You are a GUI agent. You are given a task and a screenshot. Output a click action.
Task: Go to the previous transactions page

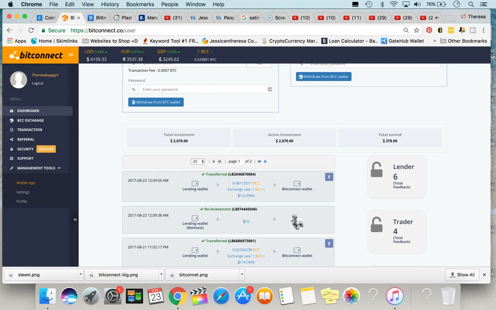(x=219, y=162)
